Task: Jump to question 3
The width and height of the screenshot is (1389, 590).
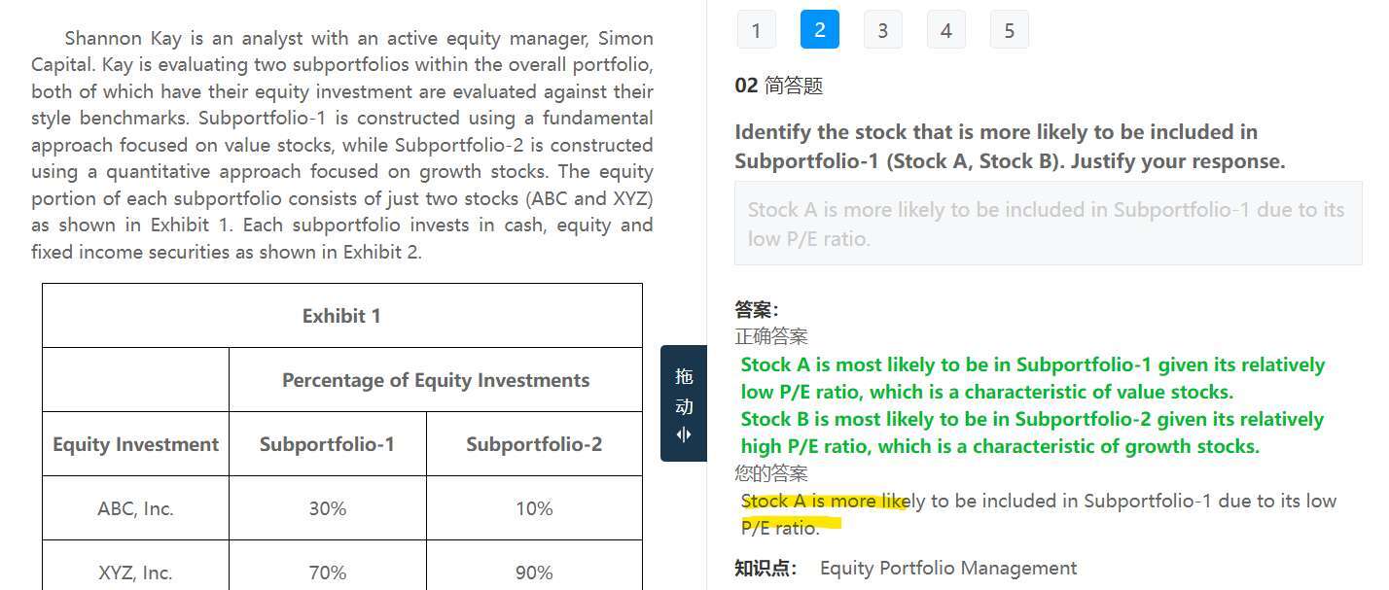Action: click(x=882, y=30)
